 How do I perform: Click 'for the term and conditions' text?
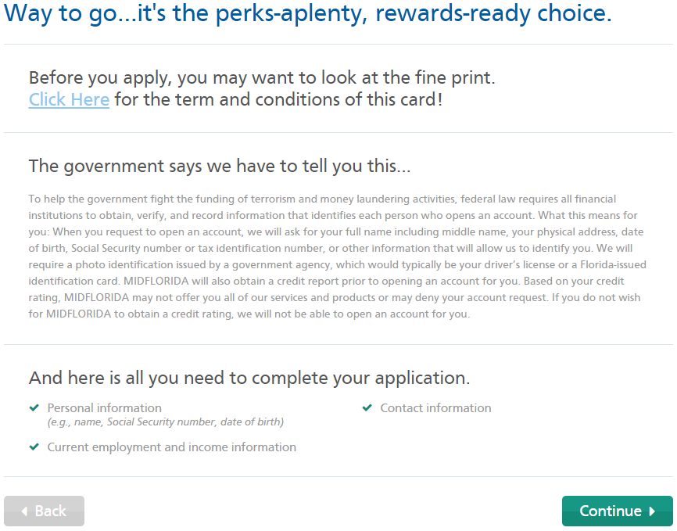coord(278,100)
